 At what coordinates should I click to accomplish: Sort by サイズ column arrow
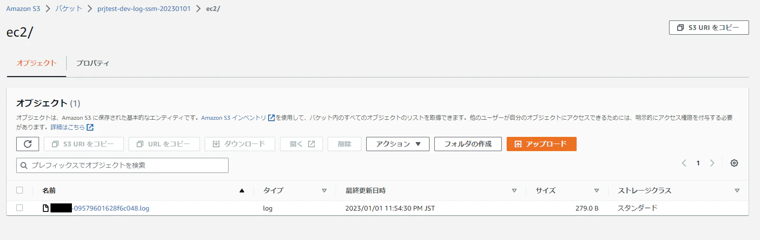point(597,191)
